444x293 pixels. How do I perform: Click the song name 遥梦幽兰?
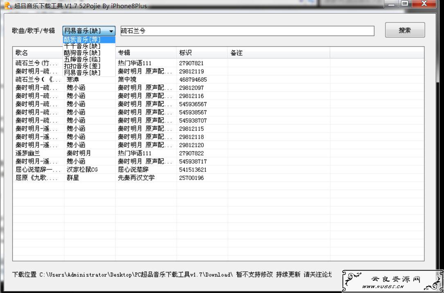point(28,153)
